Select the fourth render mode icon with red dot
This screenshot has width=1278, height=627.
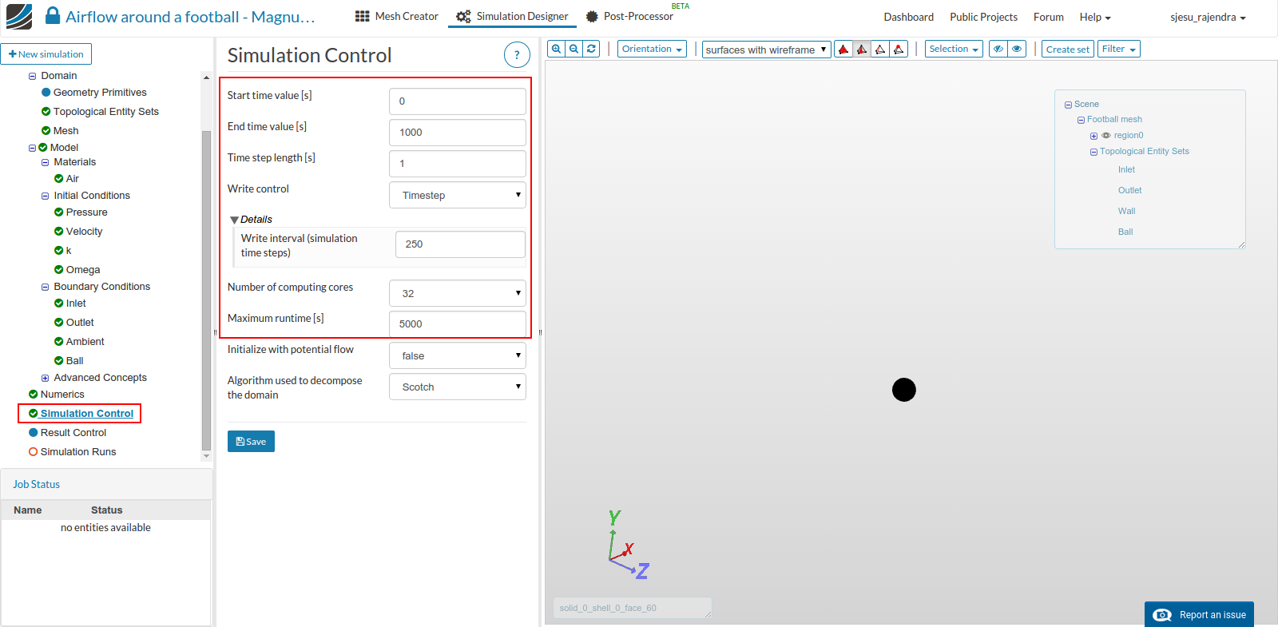tap(899, 50)
